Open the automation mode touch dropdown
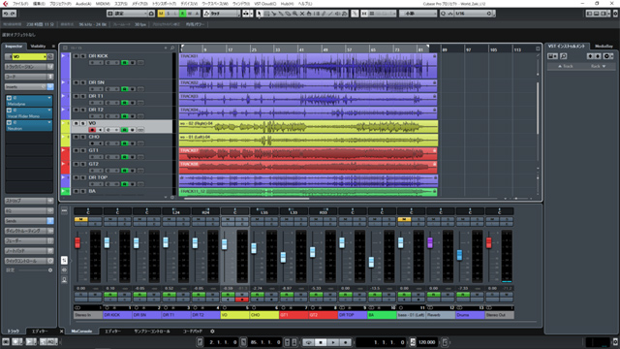620x349 pixels. (x=225, y=14)
